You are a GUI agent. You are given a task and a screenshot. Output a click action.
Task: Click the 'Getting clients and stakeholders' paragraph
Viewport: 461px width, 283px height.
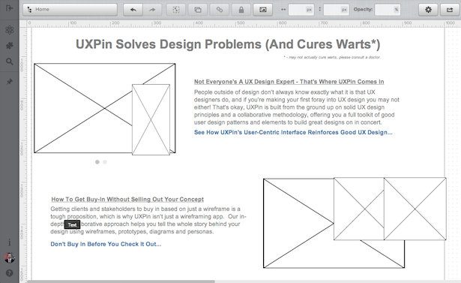(148, 220)
